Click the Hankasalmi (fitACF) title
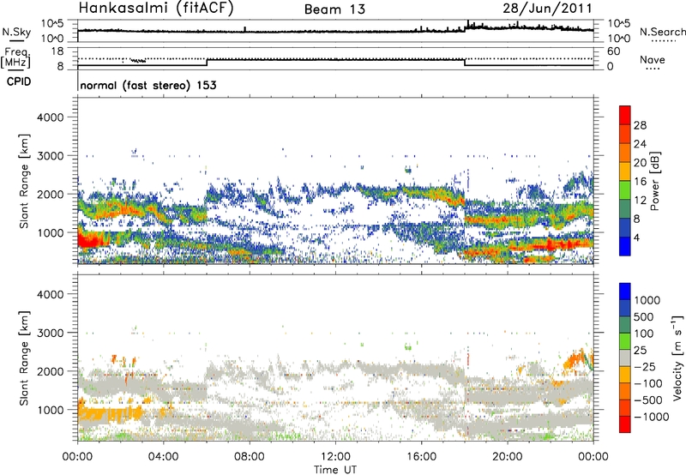This screenshot has height=475, width=686. (x=156, y=8)
